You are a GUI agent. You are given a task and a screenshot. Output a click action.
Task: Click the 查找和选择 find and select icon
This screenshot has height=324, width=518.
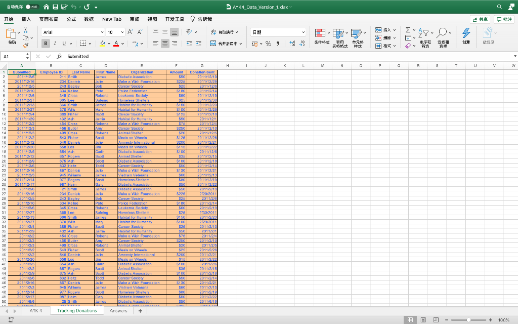point(442,34)
